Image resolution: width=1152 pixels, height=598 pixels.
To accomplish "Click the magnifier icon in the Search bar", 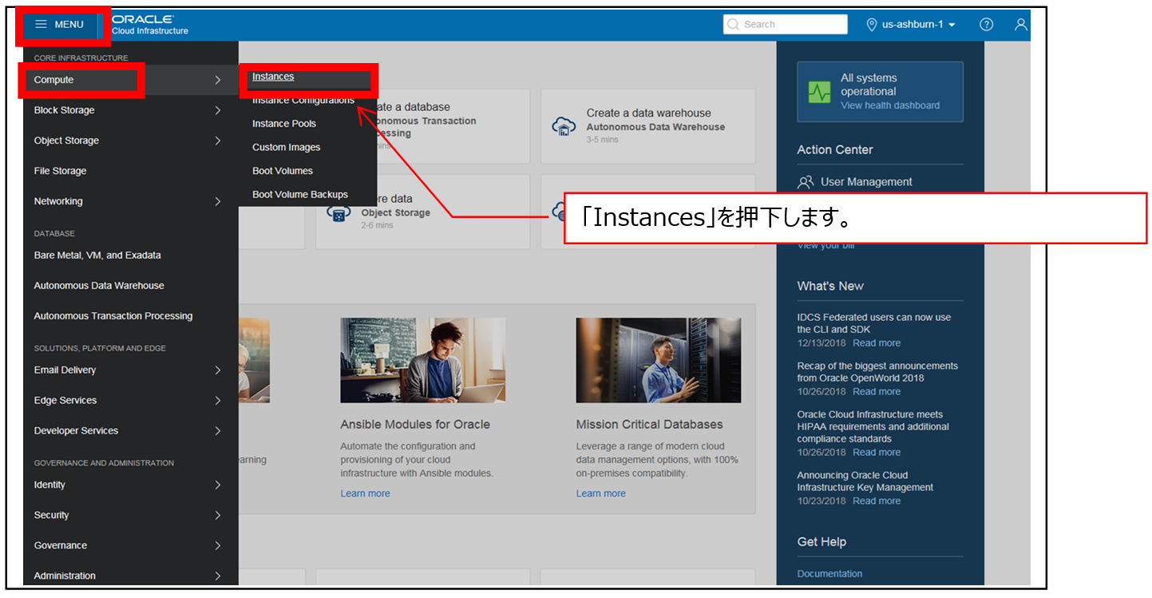I will pyautogui.click(x=733, y=24).
